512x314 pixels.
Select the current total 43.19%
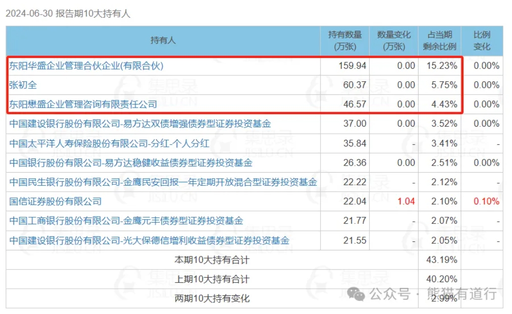click(442, 260)
